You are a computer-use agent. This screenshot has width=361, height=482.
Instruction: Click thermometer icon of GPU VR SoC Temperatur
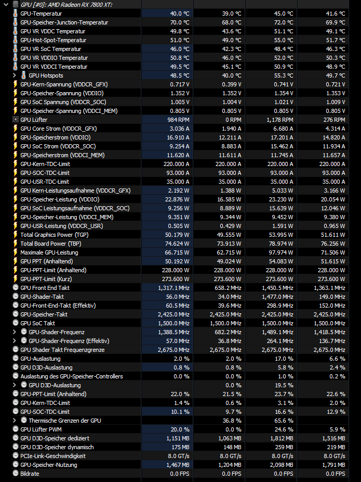(x=16, y=49)
